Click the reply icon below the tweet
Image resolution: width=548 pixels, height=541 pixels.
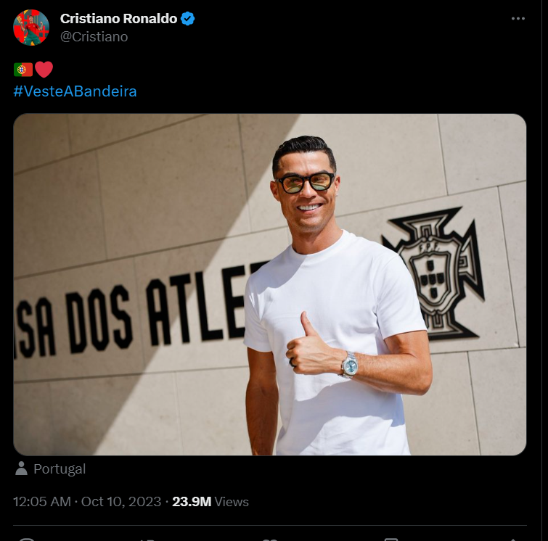(x=26, y=540)
